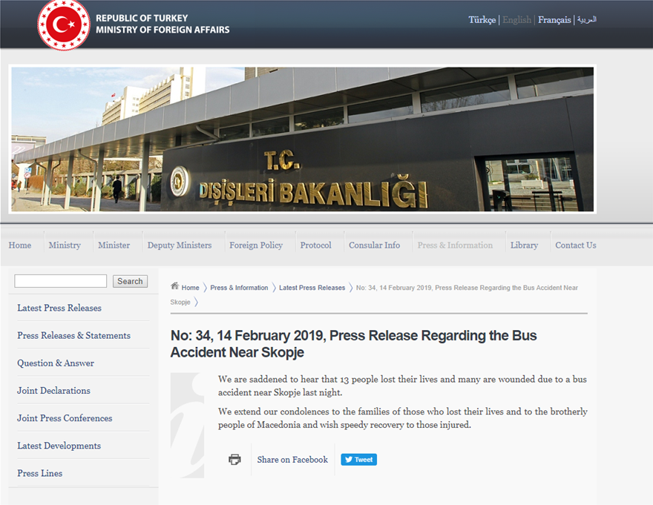Image resolution: width=653 pixels, height=505 pixels.
Task: Click the home icon in the breadcrumb
Action: pos(175,287)
